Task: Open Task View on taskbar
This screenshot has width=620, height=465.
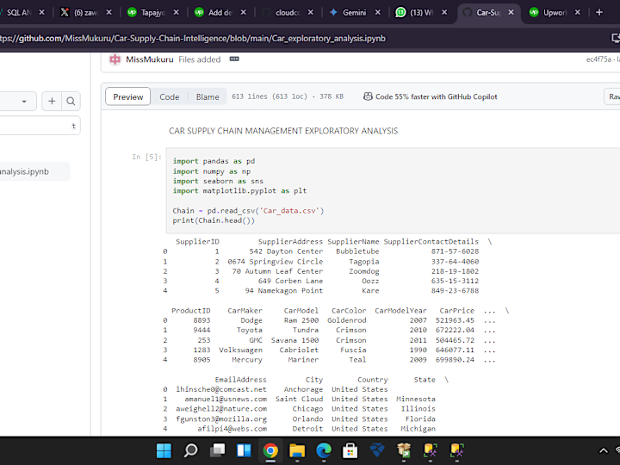Action: 217,450
